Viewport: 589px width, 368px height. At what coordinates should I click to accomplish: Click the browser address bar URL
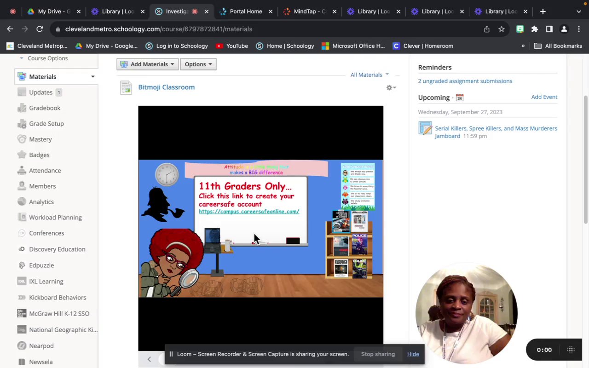point(159,29)
